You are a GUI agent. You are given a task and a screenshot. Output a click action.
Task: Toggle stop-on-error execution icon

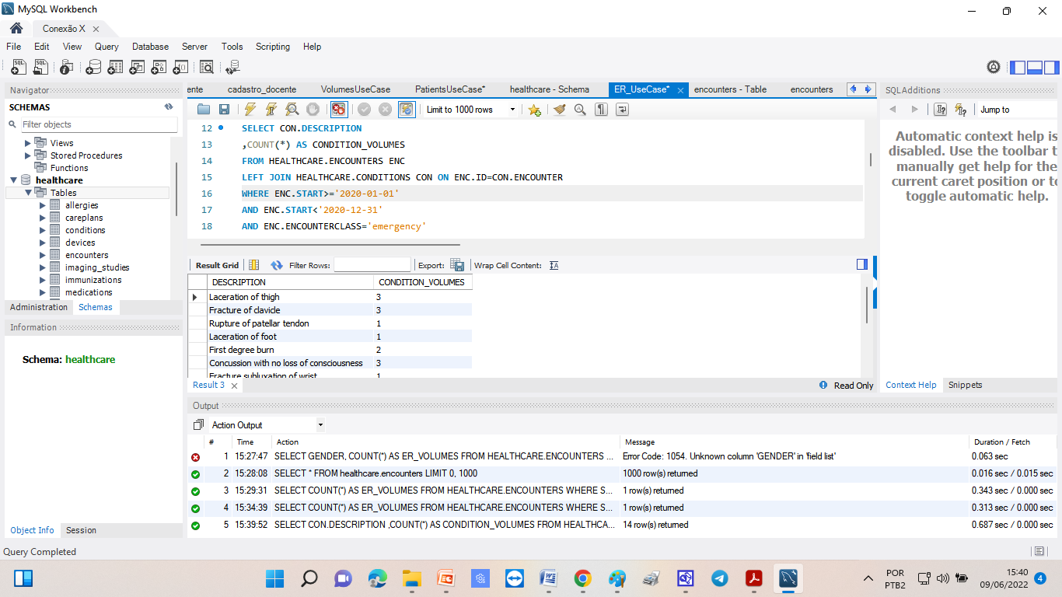(338, 110)
